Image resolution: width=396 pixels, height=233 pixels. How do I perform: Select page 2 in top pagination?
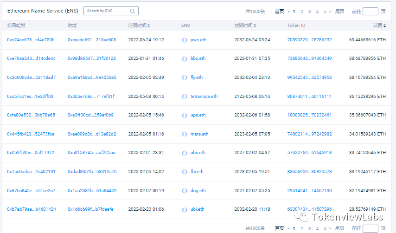pyautogui.click(x=302, y=12)
